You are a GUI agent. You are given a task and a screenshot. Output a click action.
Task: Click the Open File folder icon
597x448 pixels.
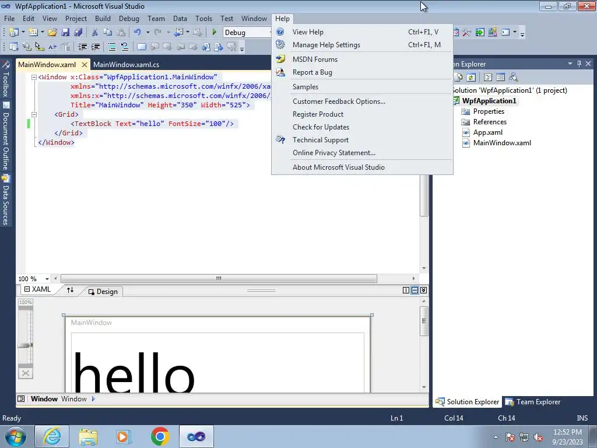(x=52, y=33)
